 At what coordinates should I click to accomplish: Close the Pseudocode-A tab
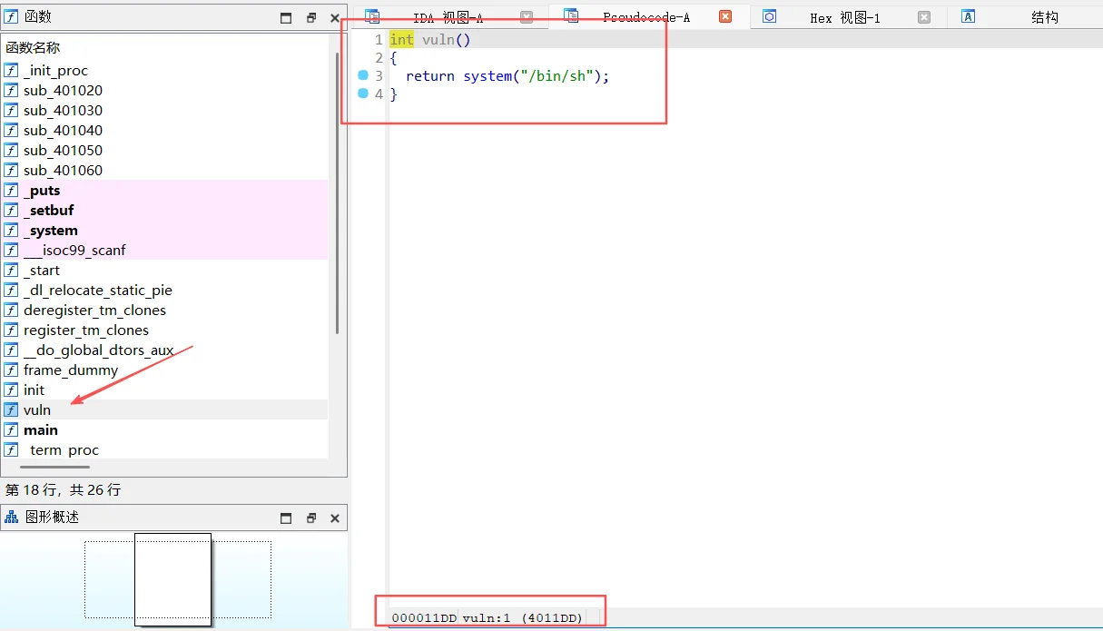(x=724, y=16)
